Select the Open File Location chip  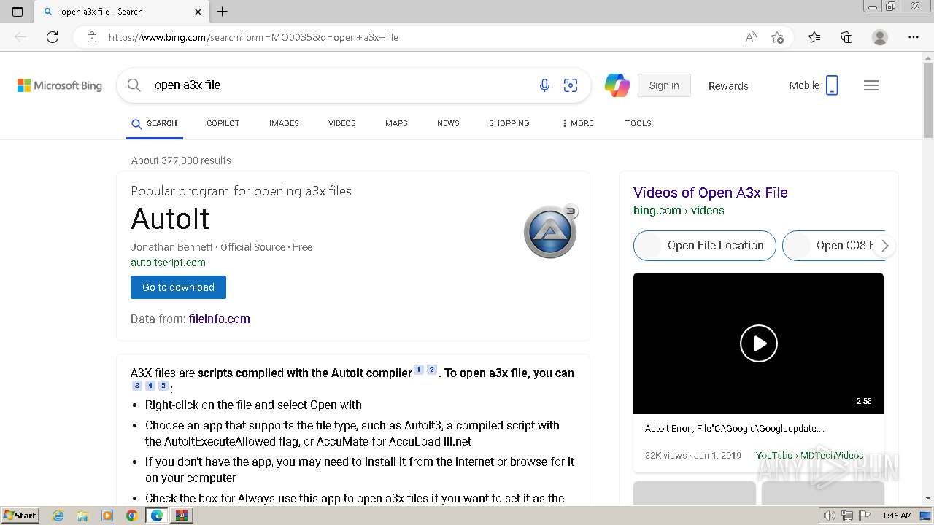coord(703,246)
